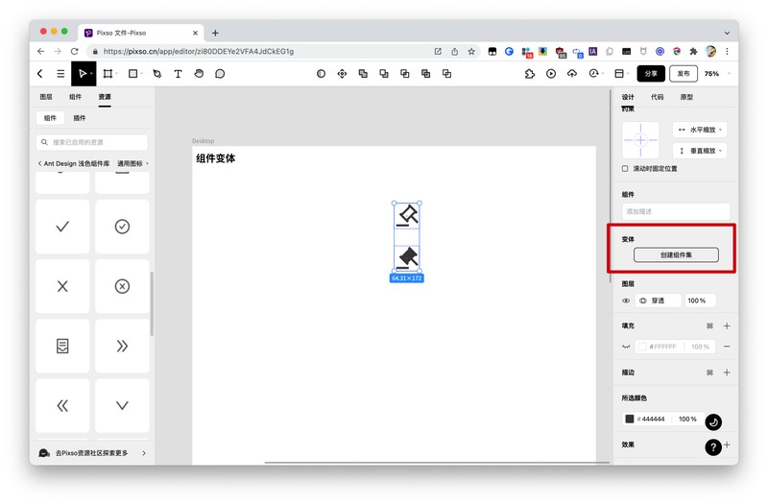Click the browser address bar URL
The image size is (768, 504).
pos(199,52)
